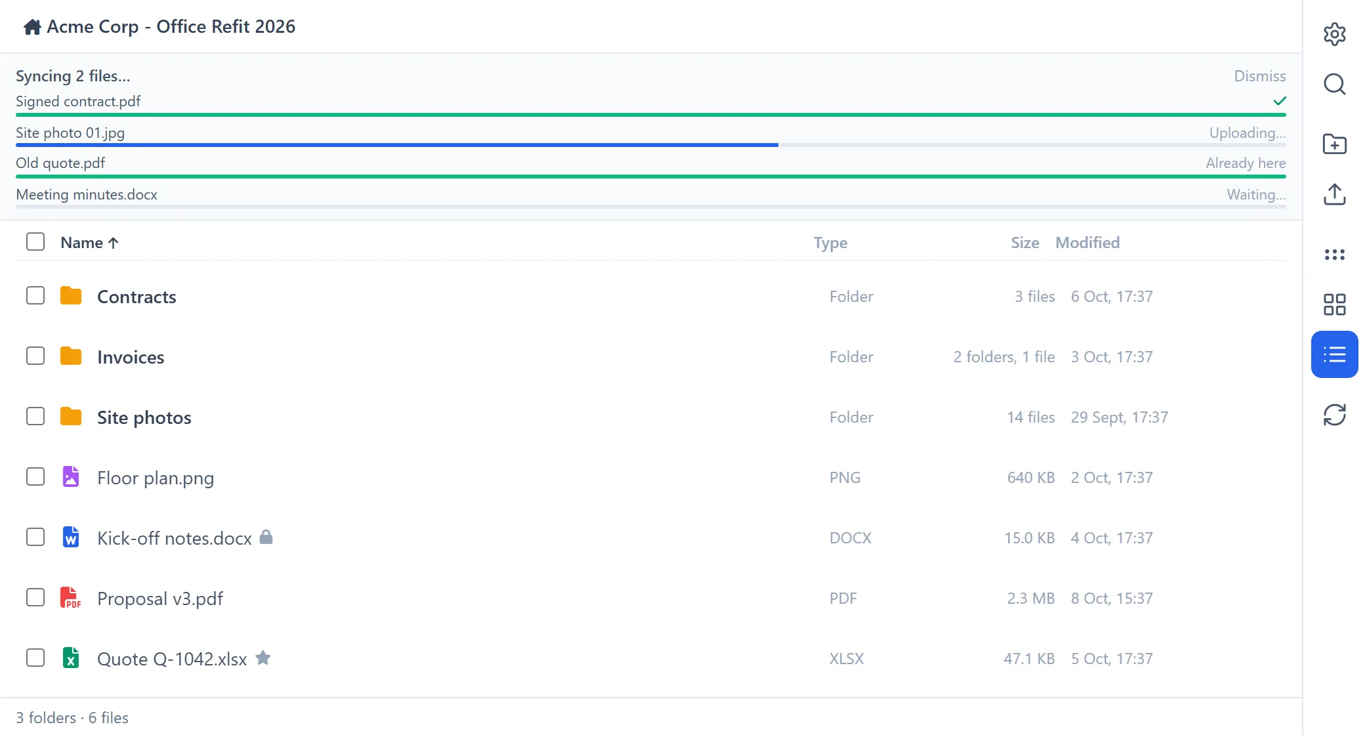Sort by the Size column header
The image size is (1365, 735).
[1024, 243]
